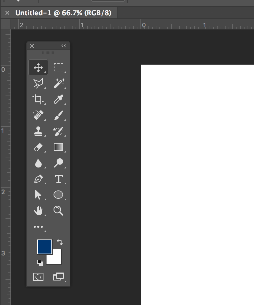Select the Ellipse shape tool
Viewport: 254px width, 305px height.
pos(58,195)
